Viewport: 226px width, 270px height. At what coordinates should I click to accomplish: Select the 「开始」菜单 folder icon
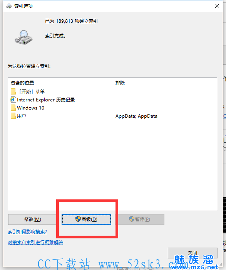13,91
